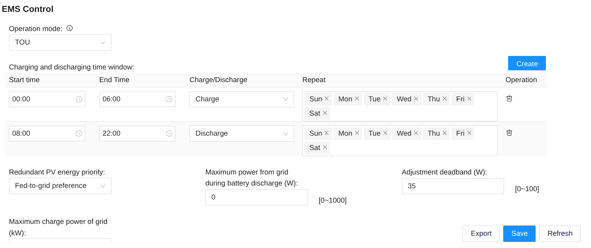
Task: Open the Charge mode dropdown in first row
Action: pos(242,99)
